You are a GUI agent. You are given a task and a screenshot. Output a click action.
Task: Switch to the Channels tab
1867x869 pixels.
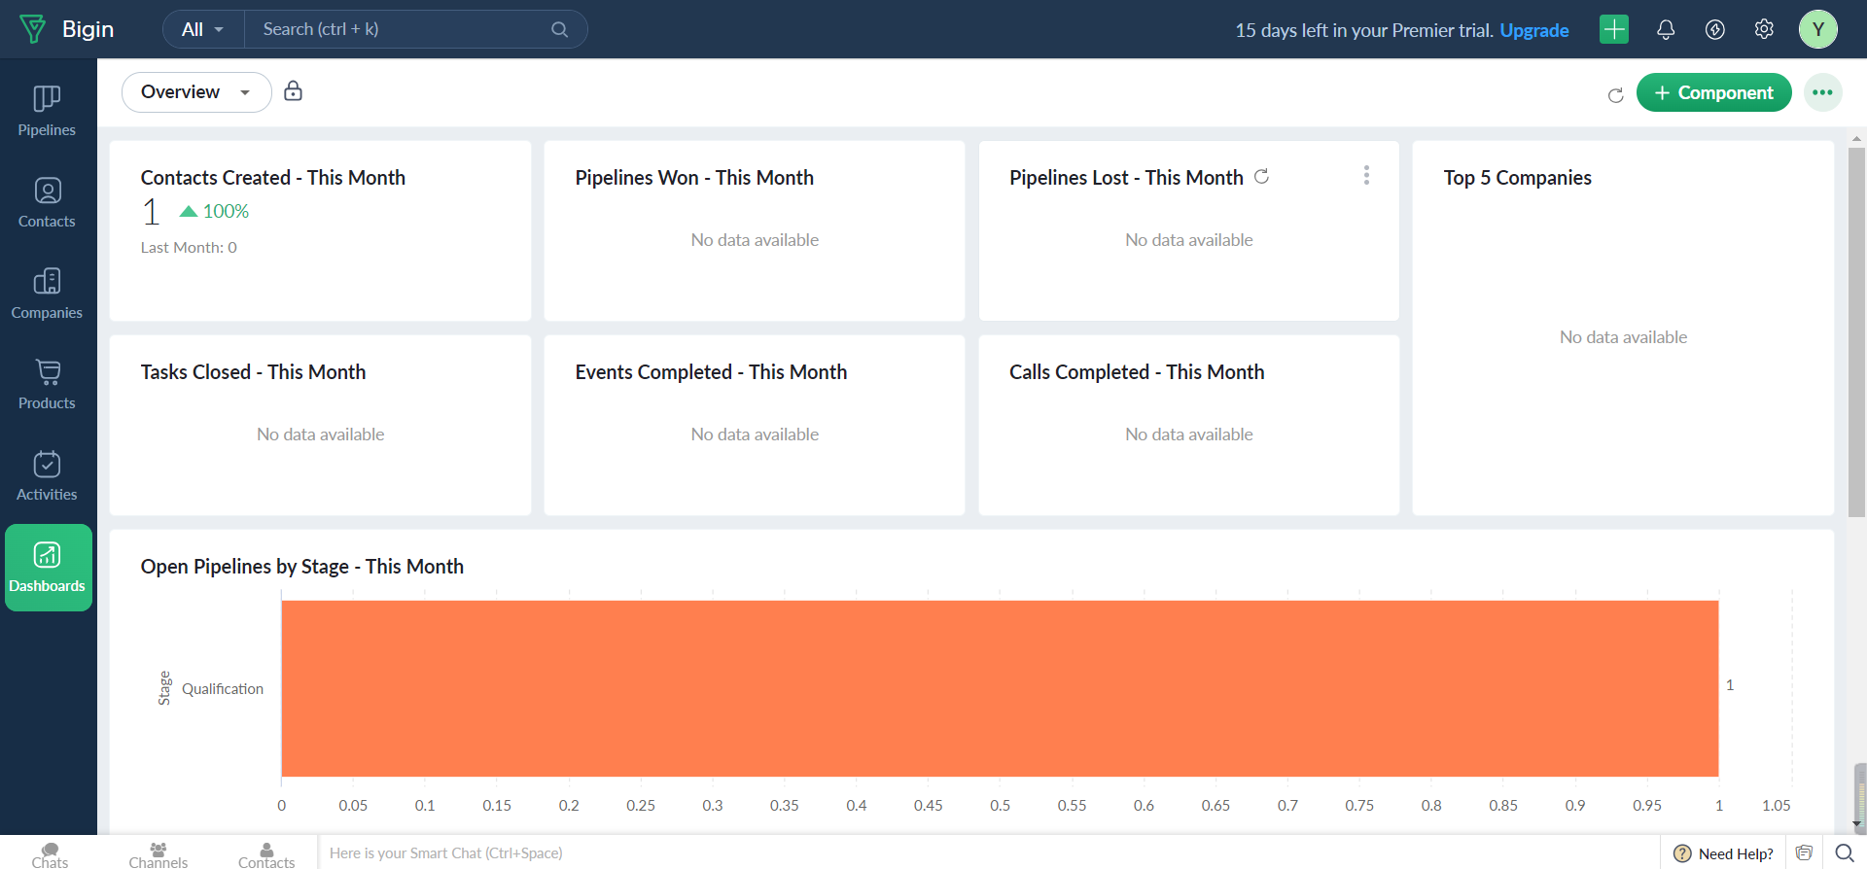point(158,854)
